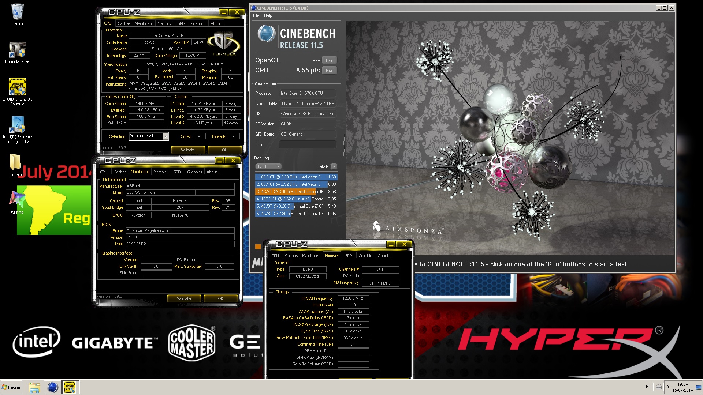703x395 pixels.
Task: Select the CPUID CPU-Z OC Formula desktop shortcut
Action: (17, 92)
